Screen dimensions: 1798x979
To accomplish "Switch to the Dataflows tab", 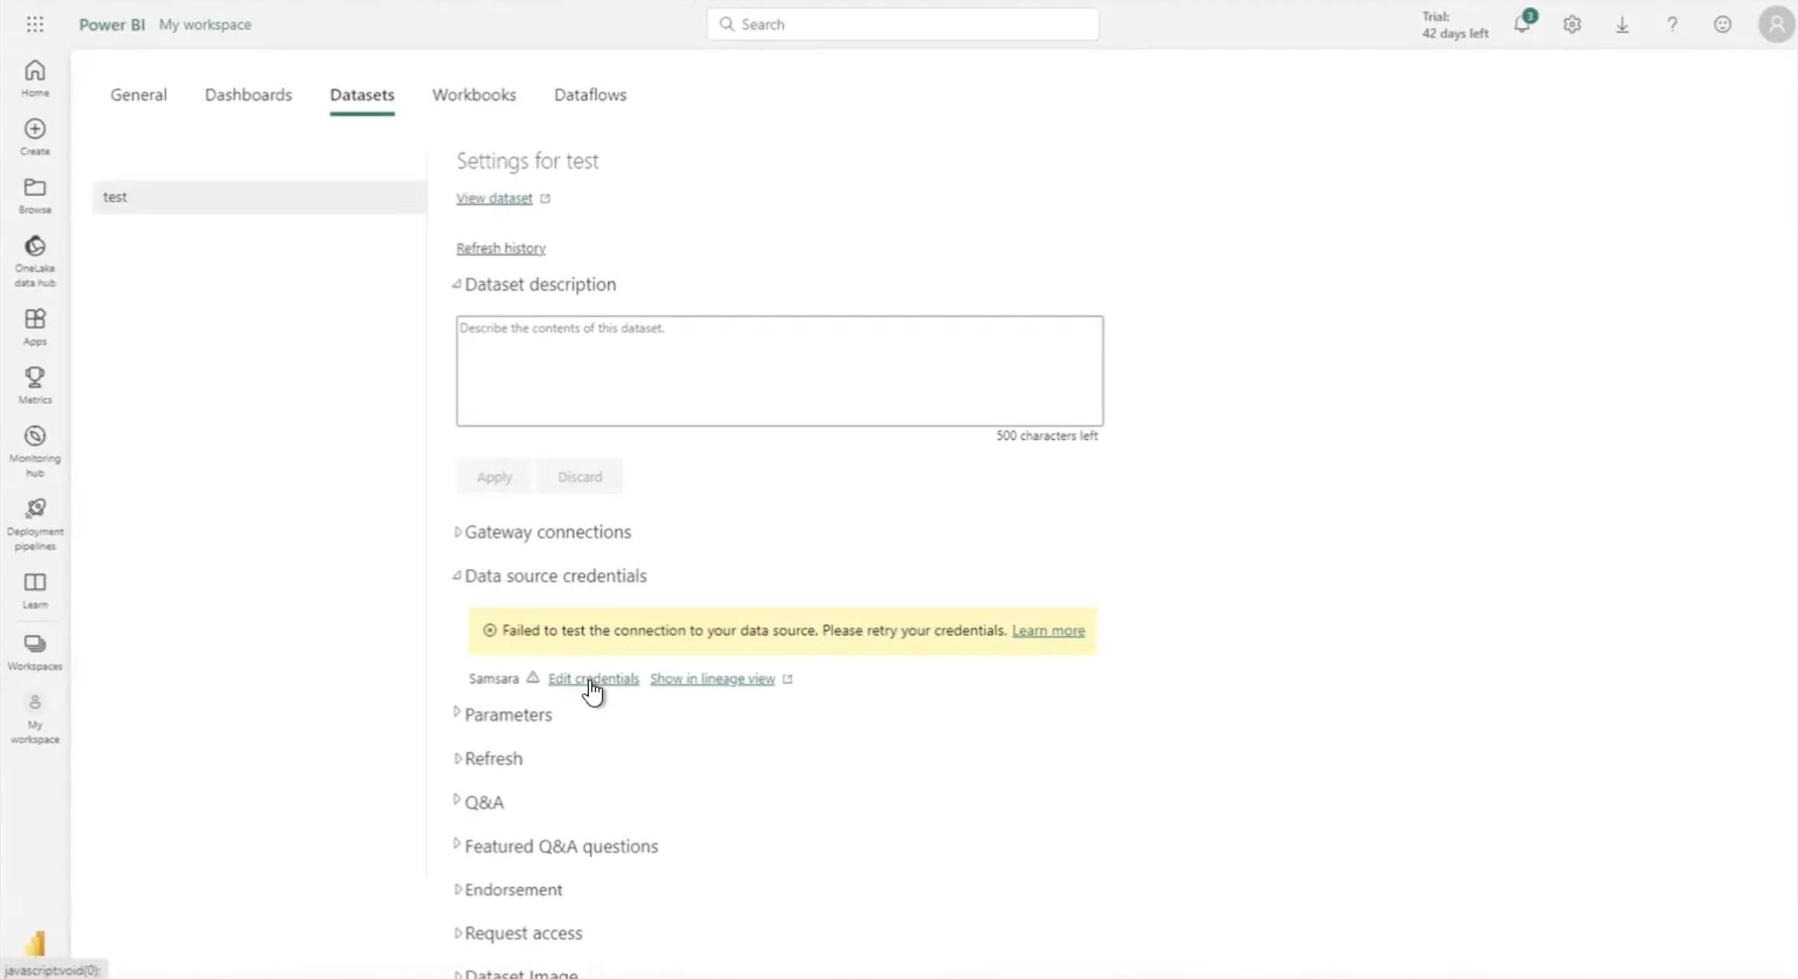I will [590, 94].
